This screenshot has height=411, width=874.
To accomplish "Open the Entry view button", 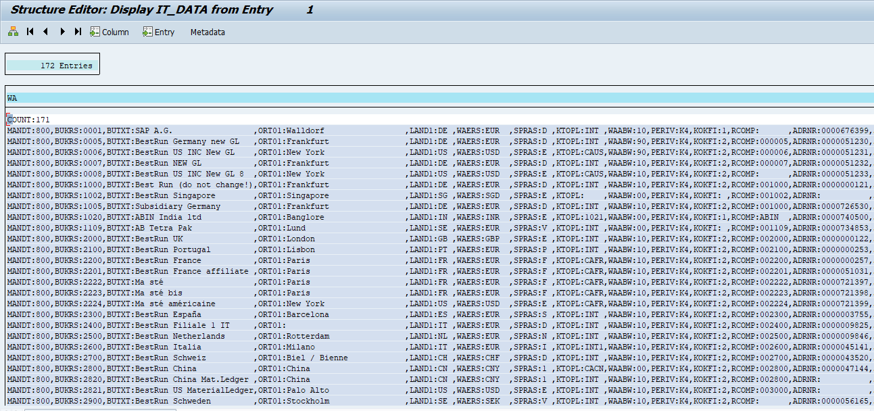I will pos(159,32).
